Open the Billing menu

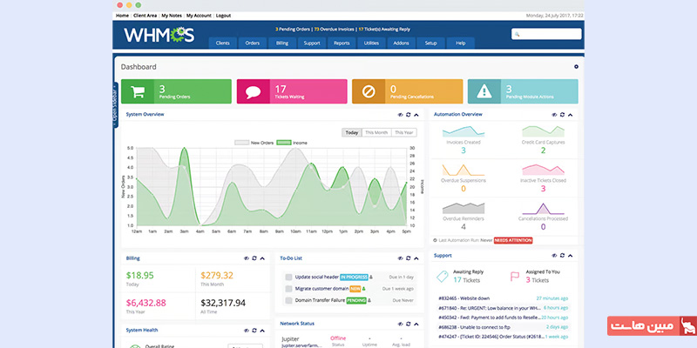point(282,43)
